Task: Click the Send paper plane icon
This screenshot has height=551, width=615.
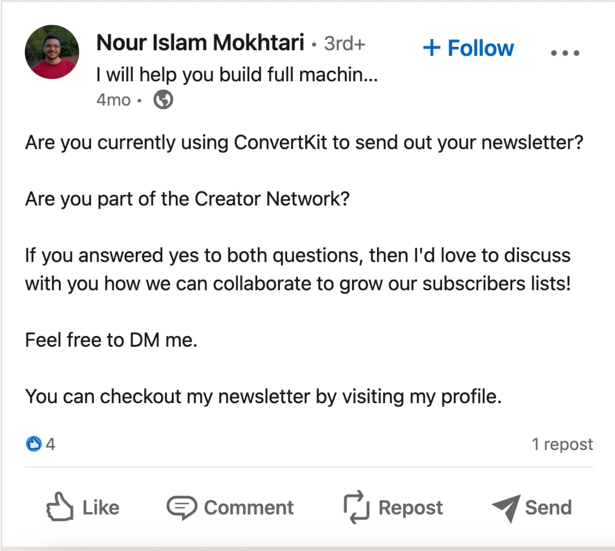Action: coord(506,508)
